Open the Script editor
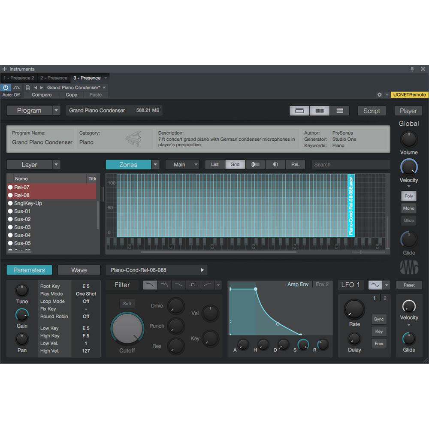Screen dimensions: 429x429 [372, 111]
